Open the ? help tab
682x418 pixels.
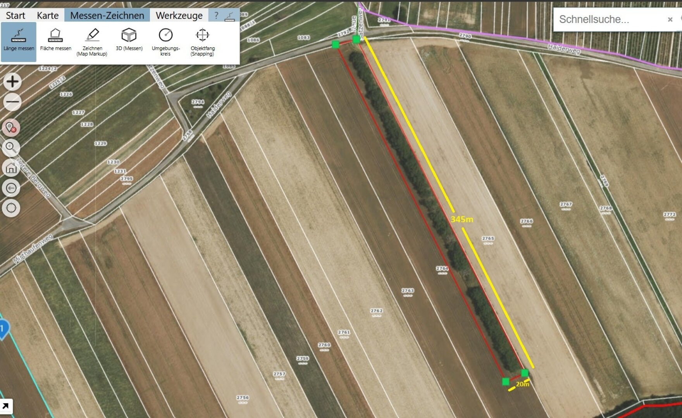click(216, 15)
